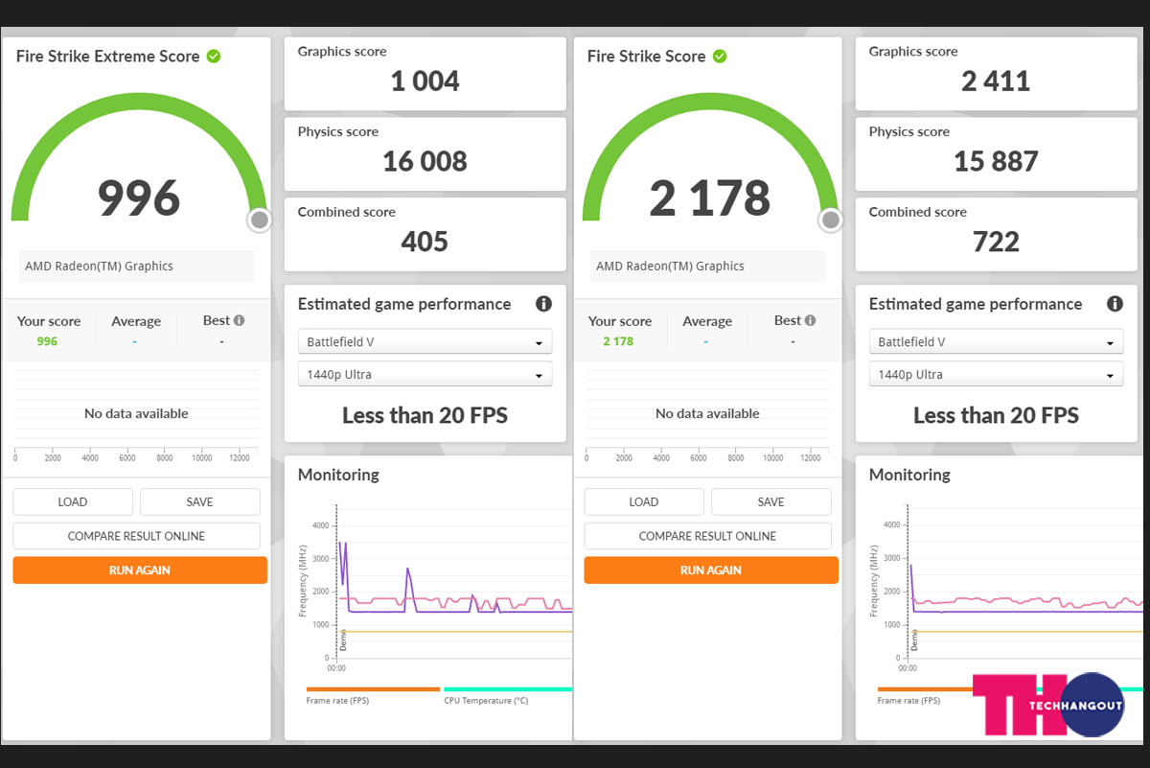Click info icon of Estimated game performance beside 16 008 panel
The height and width of the screenshot is (768, 1150).
tap(543, 304)
